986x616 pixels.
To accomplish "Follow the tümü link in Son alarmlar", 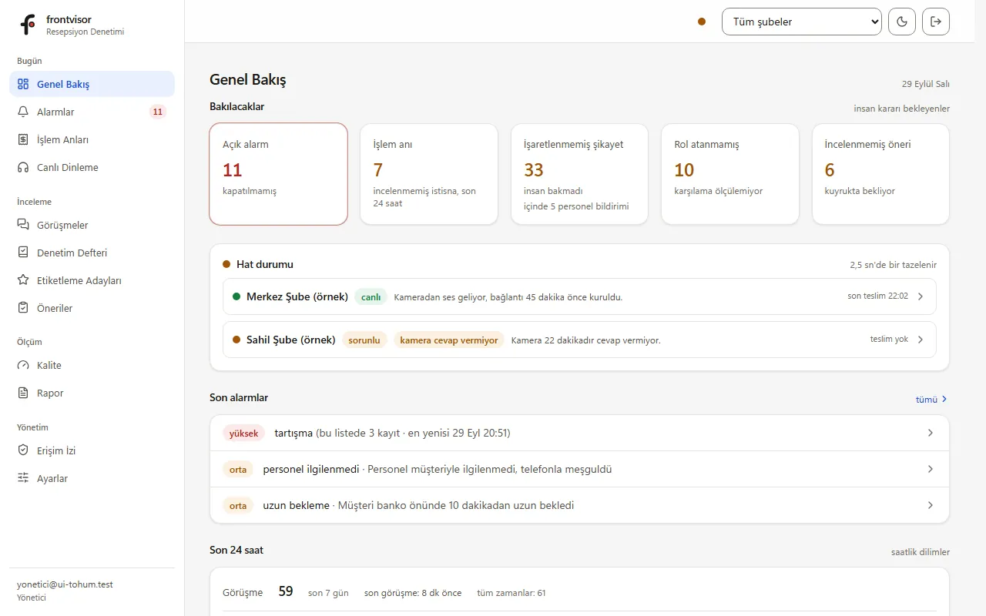I will click(932, 400).
